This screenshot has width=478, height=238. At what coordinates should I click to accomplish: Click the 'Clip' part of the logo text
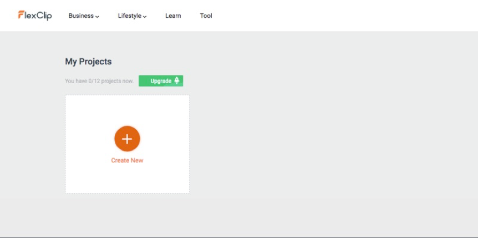(x=44, y=16)
